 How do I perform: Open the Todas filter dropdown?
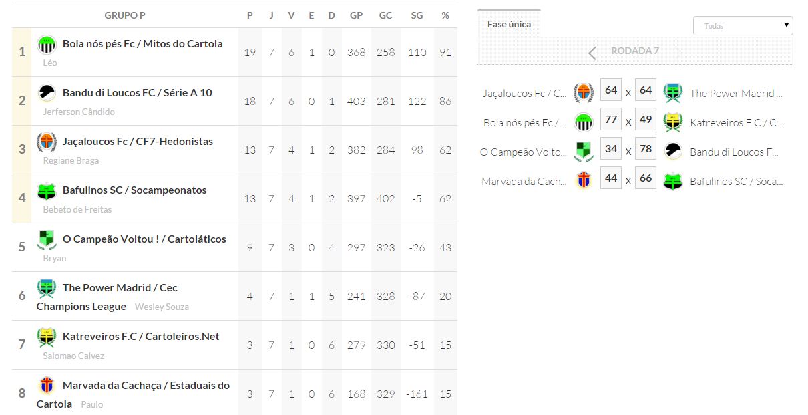(743, 26)
